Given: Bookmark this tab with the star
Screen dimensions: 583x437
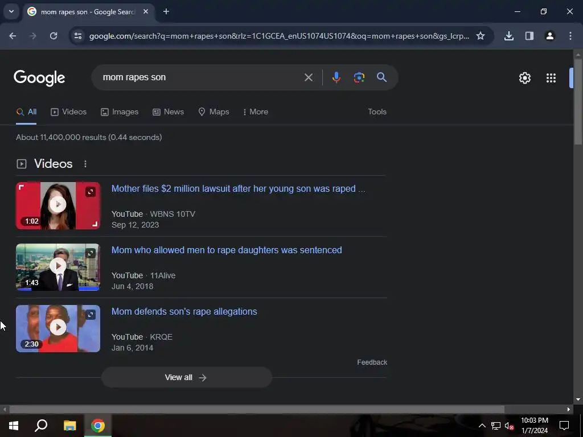Looking at the screenshot, I should tap(481, 36).
